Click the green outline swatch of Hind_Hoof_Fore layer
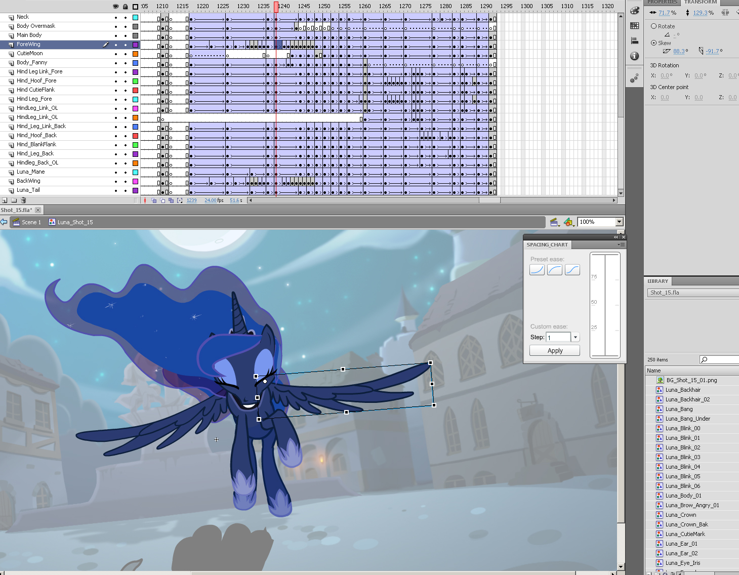 tap(135, 81)
